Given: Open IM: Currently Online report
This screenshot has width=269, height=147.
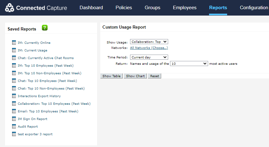Looking at the screenshot, I should 34,43.
